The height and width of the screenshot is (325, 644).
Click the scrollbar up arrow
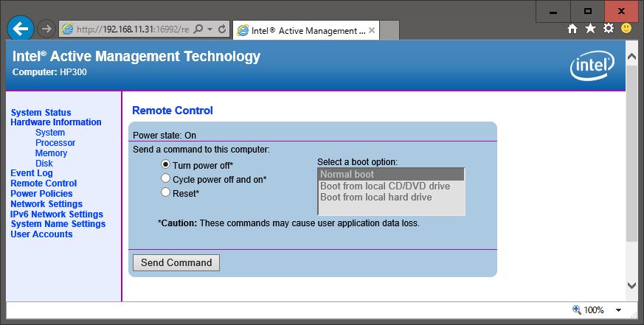click(x=631, y=57)
